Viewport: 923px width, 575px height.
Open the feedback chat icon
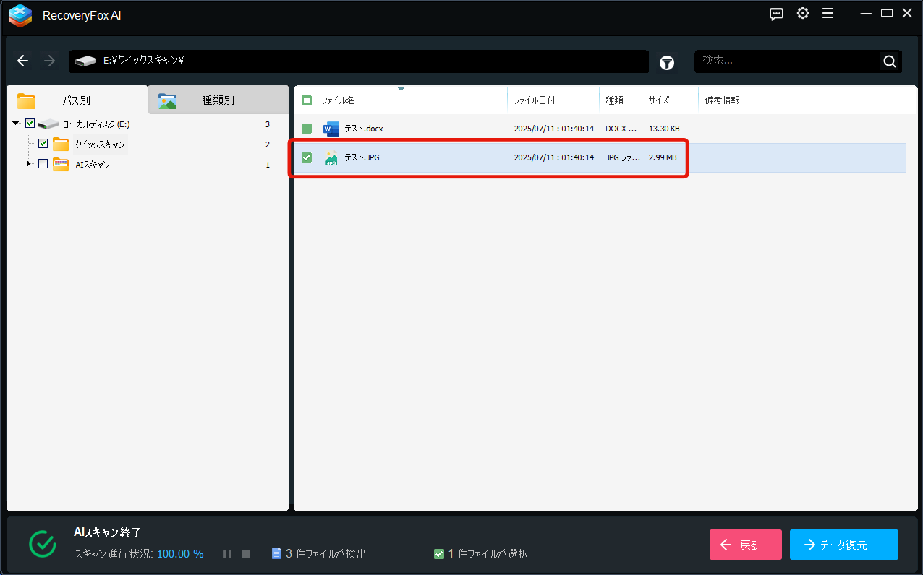point(776,14)
